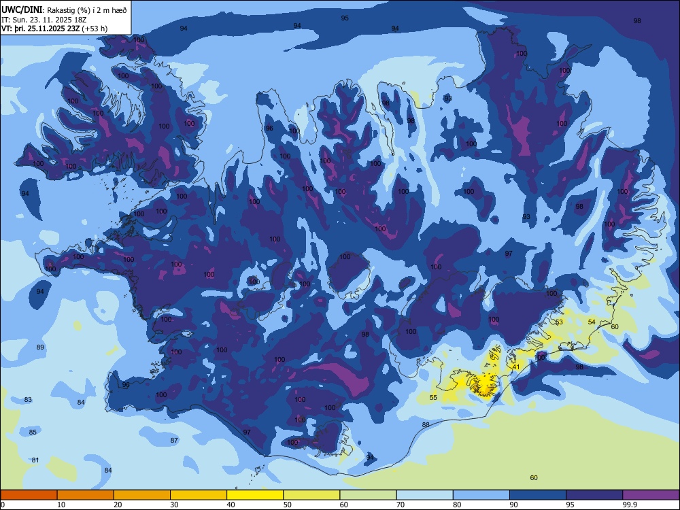Image resolution: width=680 pixels, height=510 pixels.
Task: Click the "99.9" legend scale label
Action: tap(630, 505)
